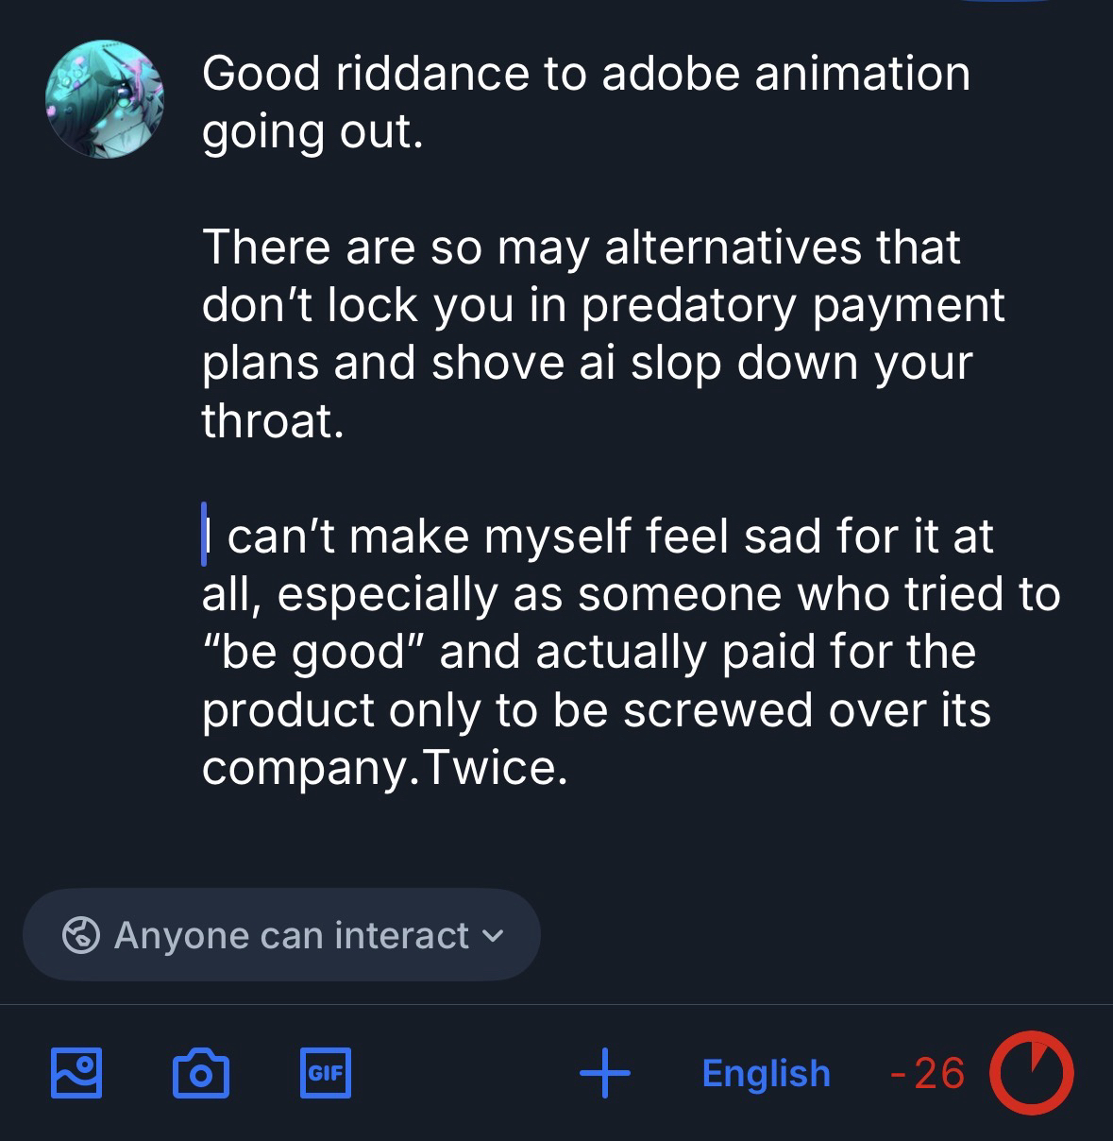Screen dimensions: 1113x1141
Task: Tap the red circular character limit indicator
Action: coord(1031,1073)
